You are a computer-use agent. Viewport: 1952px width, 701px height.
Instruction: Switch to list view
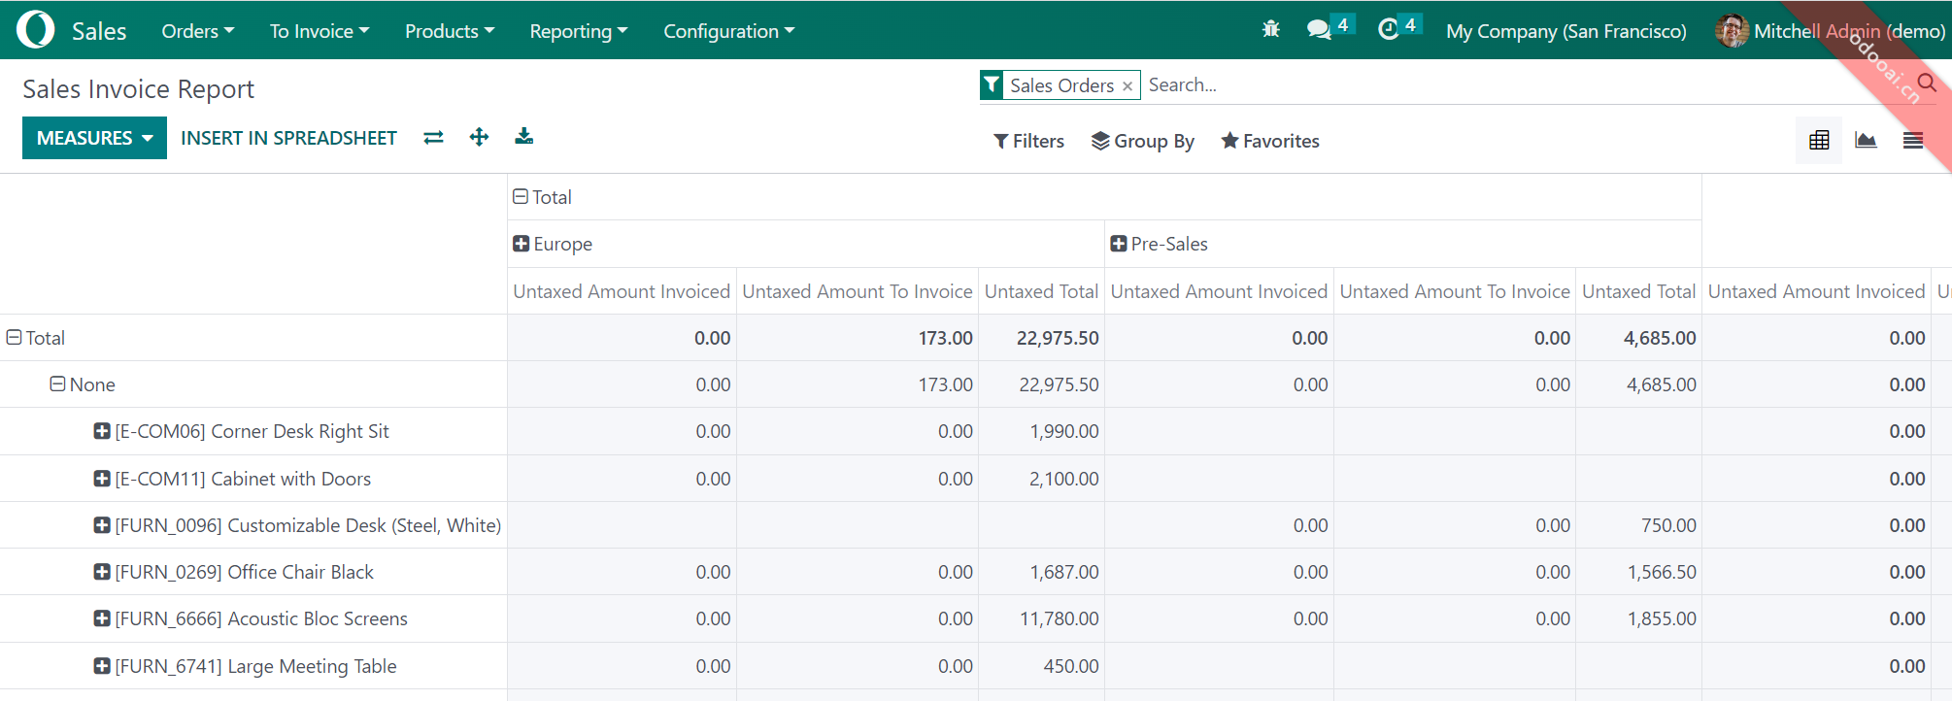[x=1912, y=141]
